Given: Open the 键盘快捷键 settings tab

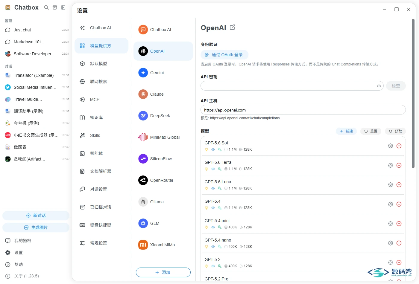Looking at the screenshot, I should click(x=101, y=225).
